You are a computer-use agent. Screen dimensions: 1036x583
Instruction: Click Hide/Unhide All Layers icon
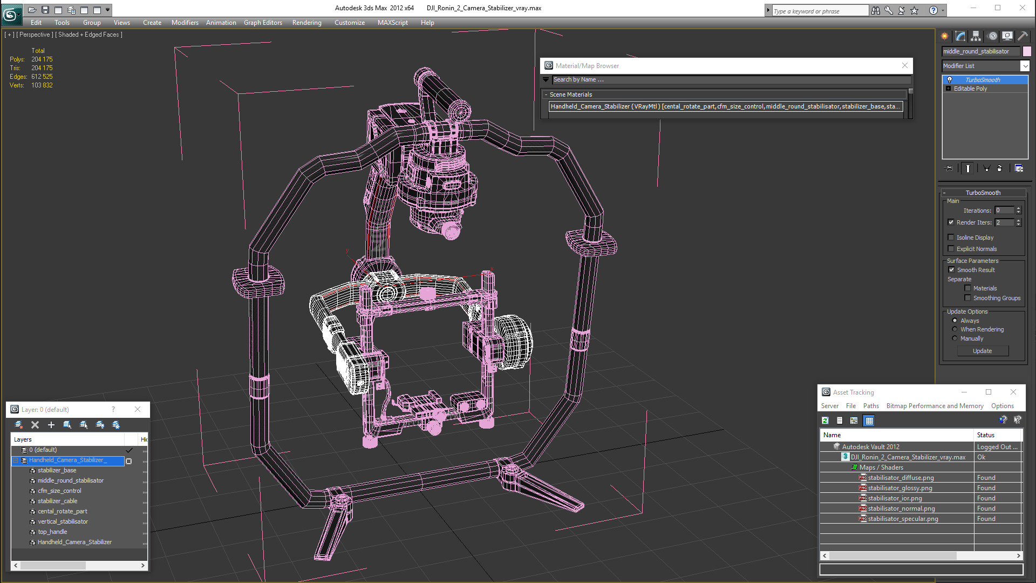[x=100, y=425]
